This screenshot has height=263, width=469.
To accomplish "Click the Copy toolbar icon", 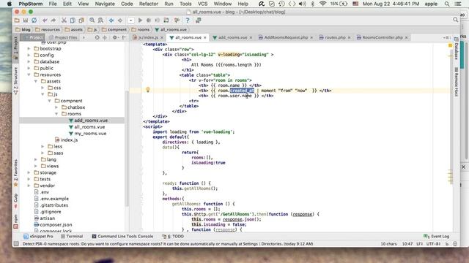I will click(73, 20).
